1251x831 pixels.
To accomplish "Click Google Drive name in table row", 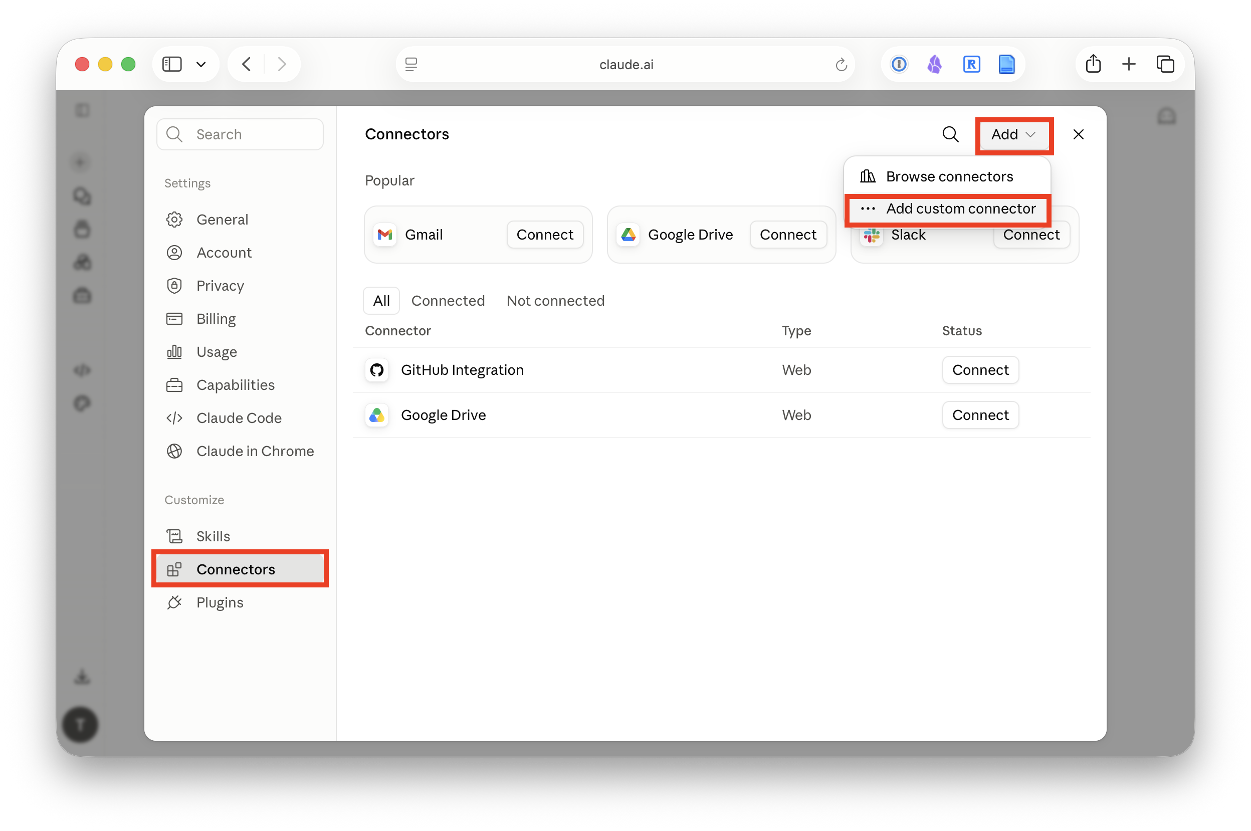I will [x=443, y=415].
